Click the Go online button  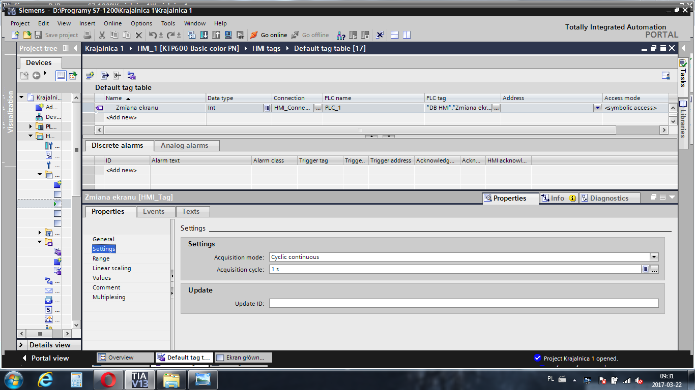269,35
